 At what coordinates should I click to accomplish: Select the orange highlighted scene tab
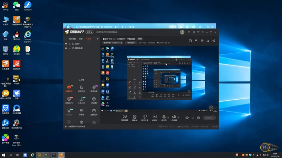point(88,39)
